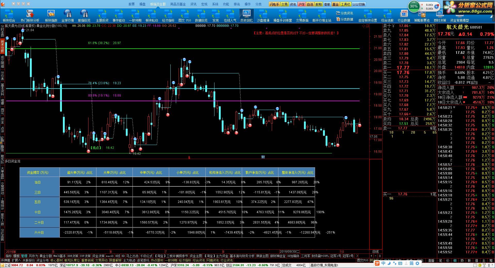Screen dimensions: 495x268
Task: Open 股指纵览 icon
Action: click(x=84, y=16)
